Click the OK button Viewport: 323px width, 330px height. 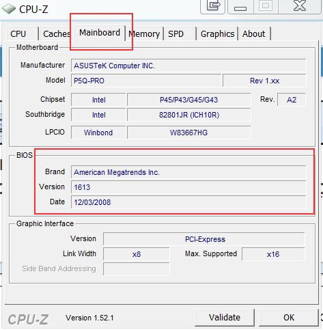coord(289,318)
